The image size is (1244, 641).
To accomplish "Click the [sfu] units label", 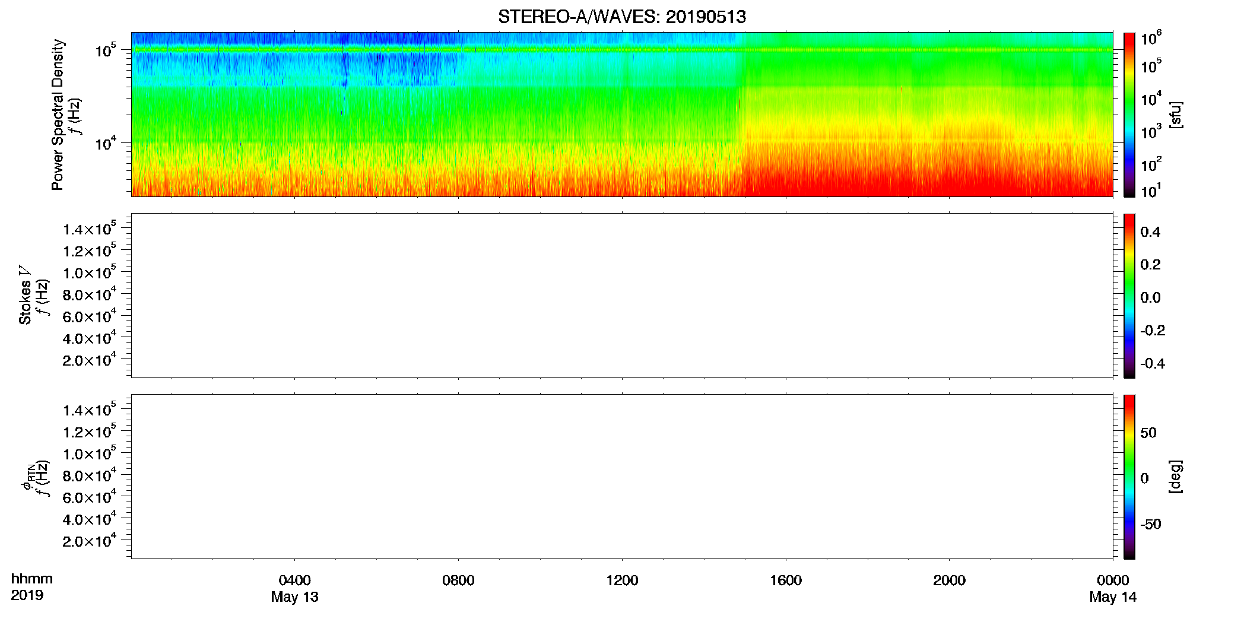I will [x=1175, y=115].
